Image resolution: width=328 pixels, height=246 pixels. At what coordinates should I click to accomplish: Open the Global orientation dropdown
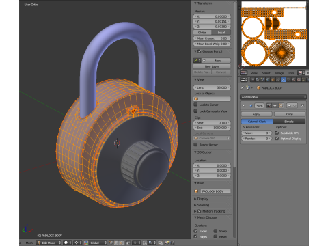point(98,243)
